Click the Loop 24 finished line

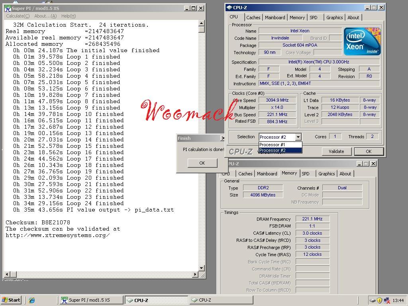[69, 204]
